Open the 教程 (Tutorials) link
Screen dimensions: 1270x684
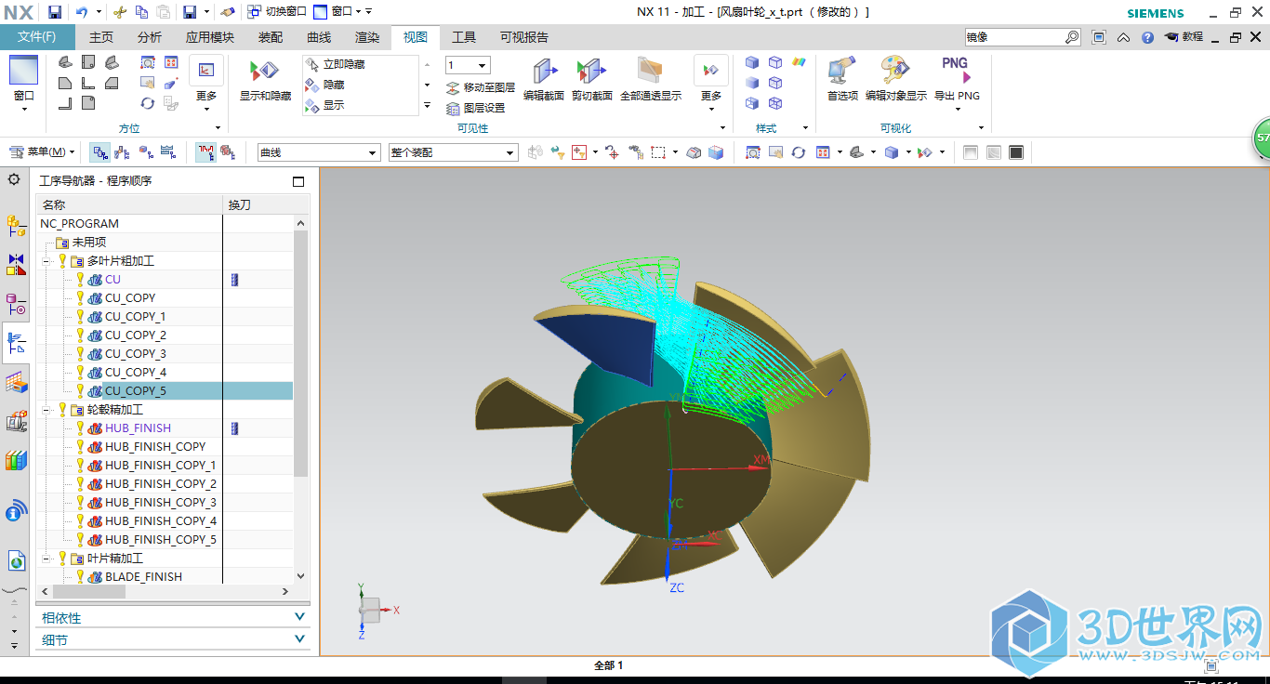coord(1184,37)
